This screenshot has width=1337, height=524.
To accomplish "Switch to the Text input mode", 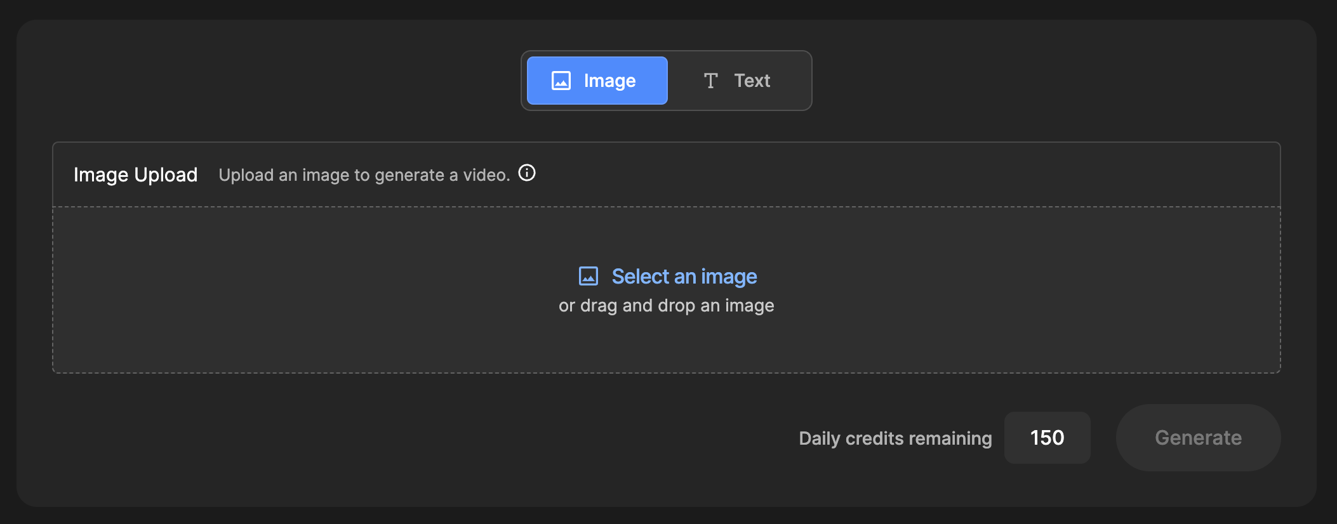I will point(738,81).
